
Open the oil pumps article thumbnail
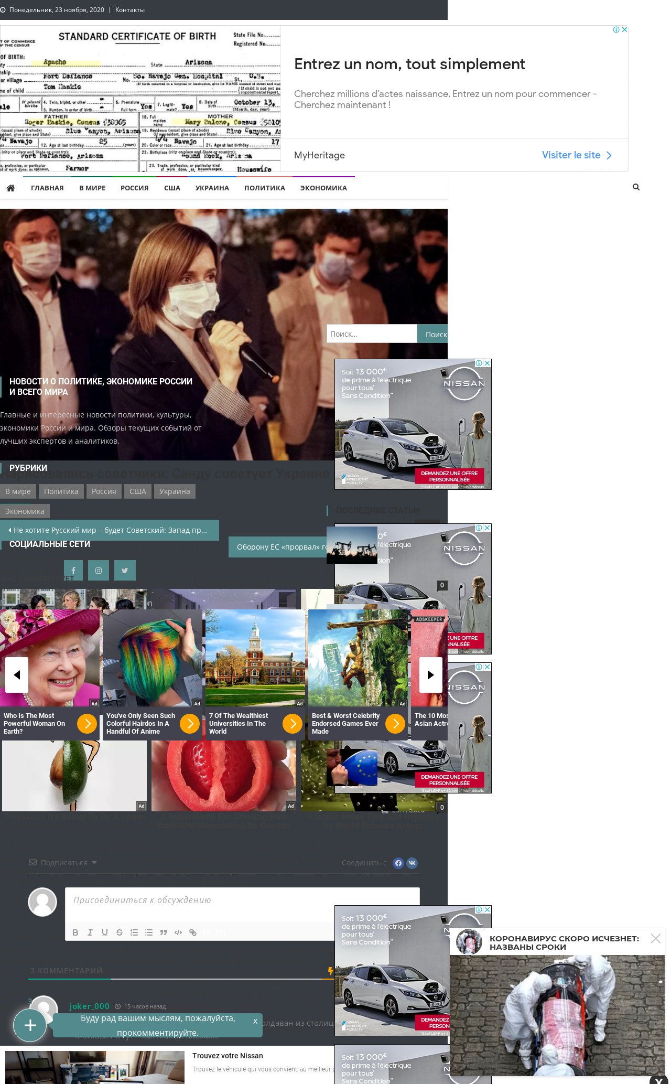pos(352,545)
